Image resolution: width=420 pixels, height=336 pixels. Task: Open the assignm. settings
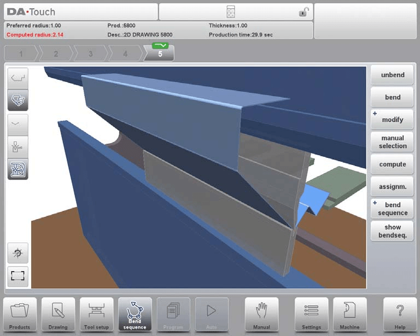click(x=393, y=186)
